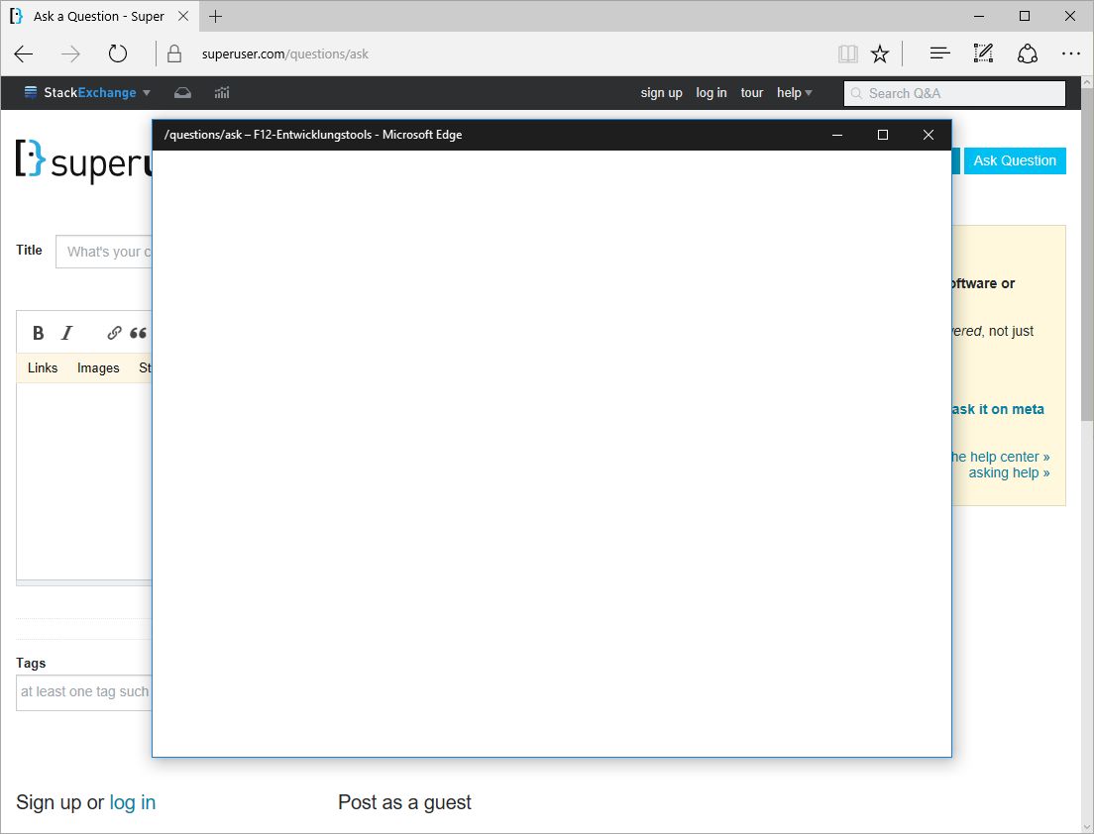The image size is (1094, 834).
Task: Toggle italic formatting in editor
Action: point(67,334)
